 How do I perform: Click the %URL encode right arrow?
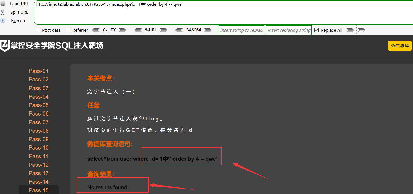[x=163, y=30]
